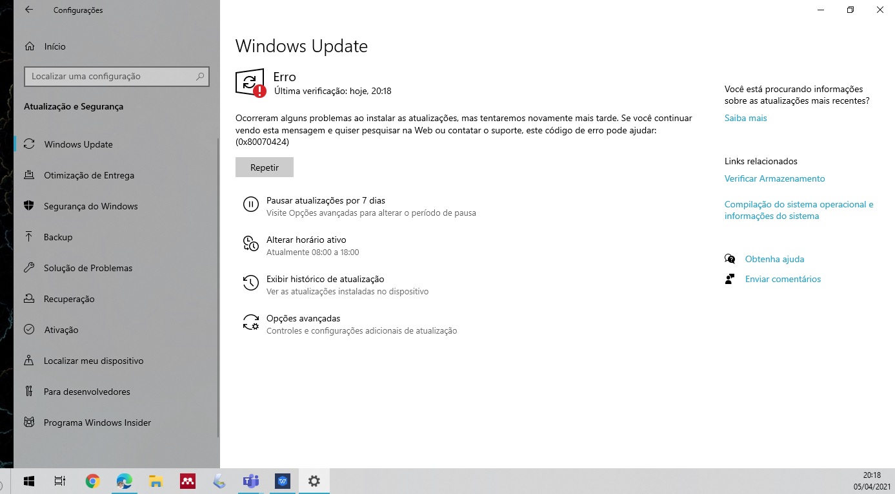
Task: Click the Obtenha ajuda chat icon
Action: pyautogui.click(x=730, y=259)
